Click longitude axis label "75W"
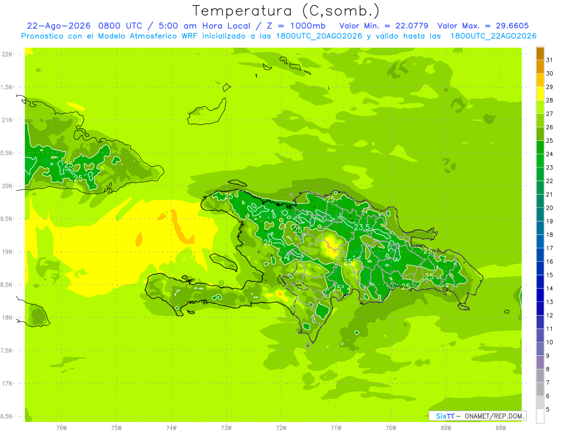The width and height of the screenshot is (562, 434). (117, 428)
